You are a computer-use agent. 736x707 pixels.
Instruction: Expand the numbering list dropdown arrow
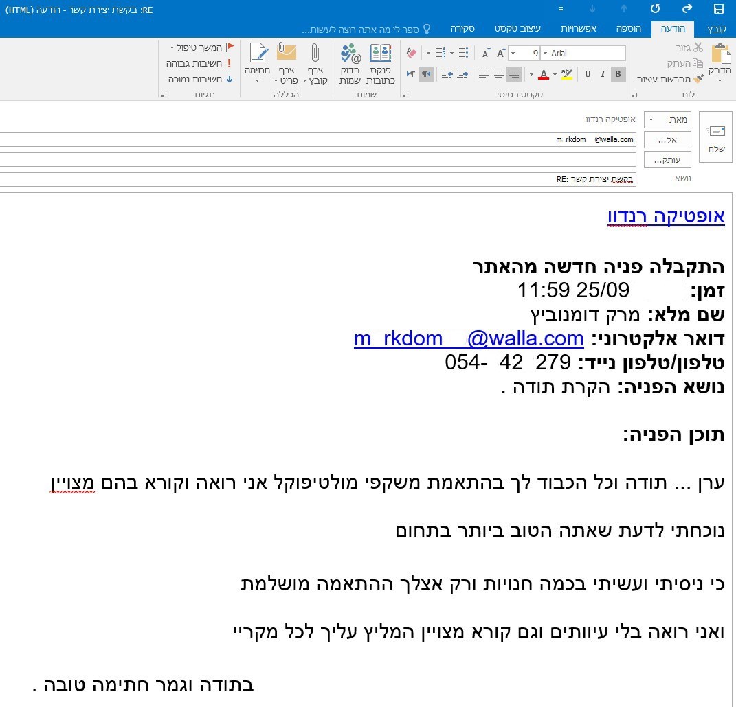429,53
